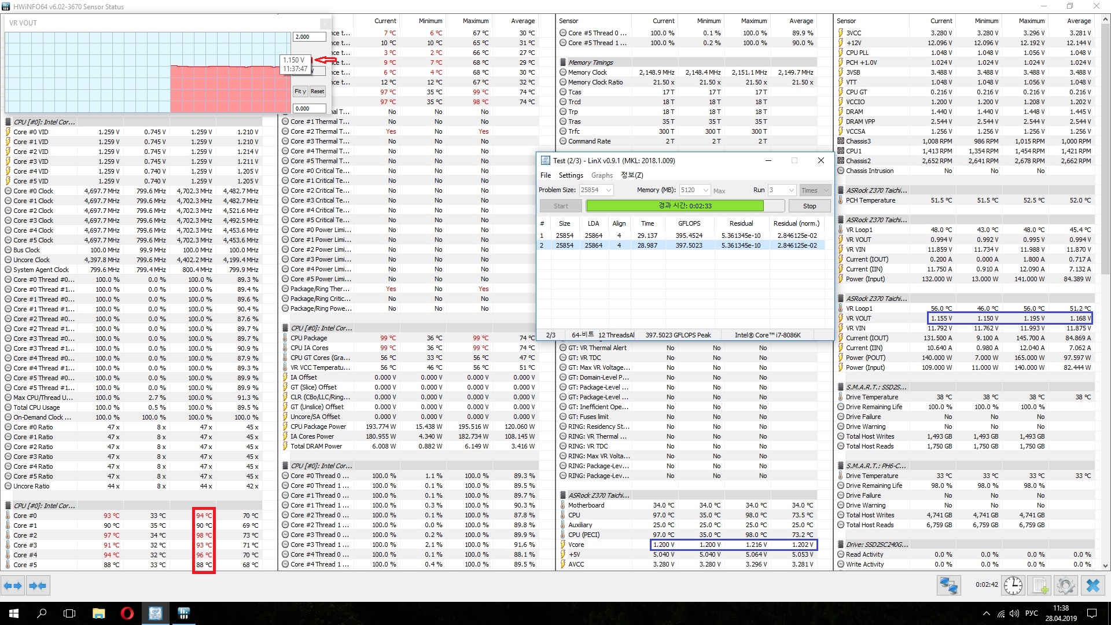1111x625 pixels.
Task: Click the green LinX progress bar
Action: pos(675,206)
